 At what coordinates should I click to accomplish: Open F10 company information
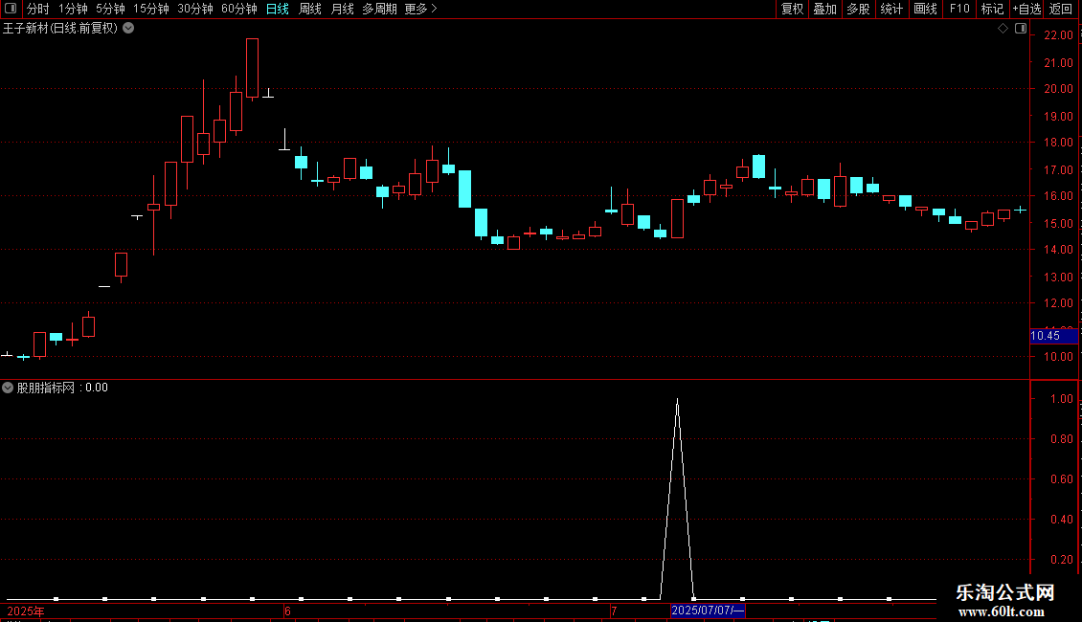[959, 9]
